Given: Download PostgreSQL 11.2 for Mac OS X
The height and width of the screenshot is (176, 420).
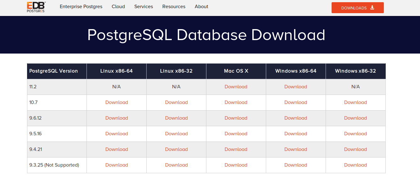Looking at the screenshot, I should click(x=236, y=87).
